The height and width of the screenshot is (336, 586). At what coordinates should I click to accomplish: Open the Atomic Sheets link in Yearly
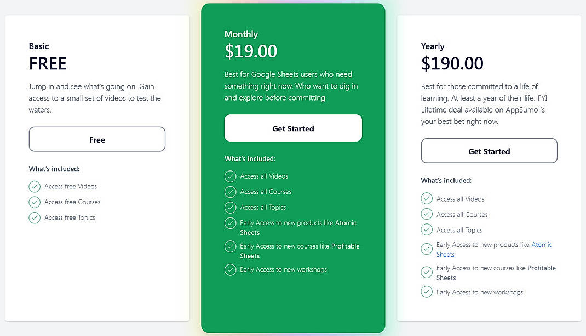(542, 244)
